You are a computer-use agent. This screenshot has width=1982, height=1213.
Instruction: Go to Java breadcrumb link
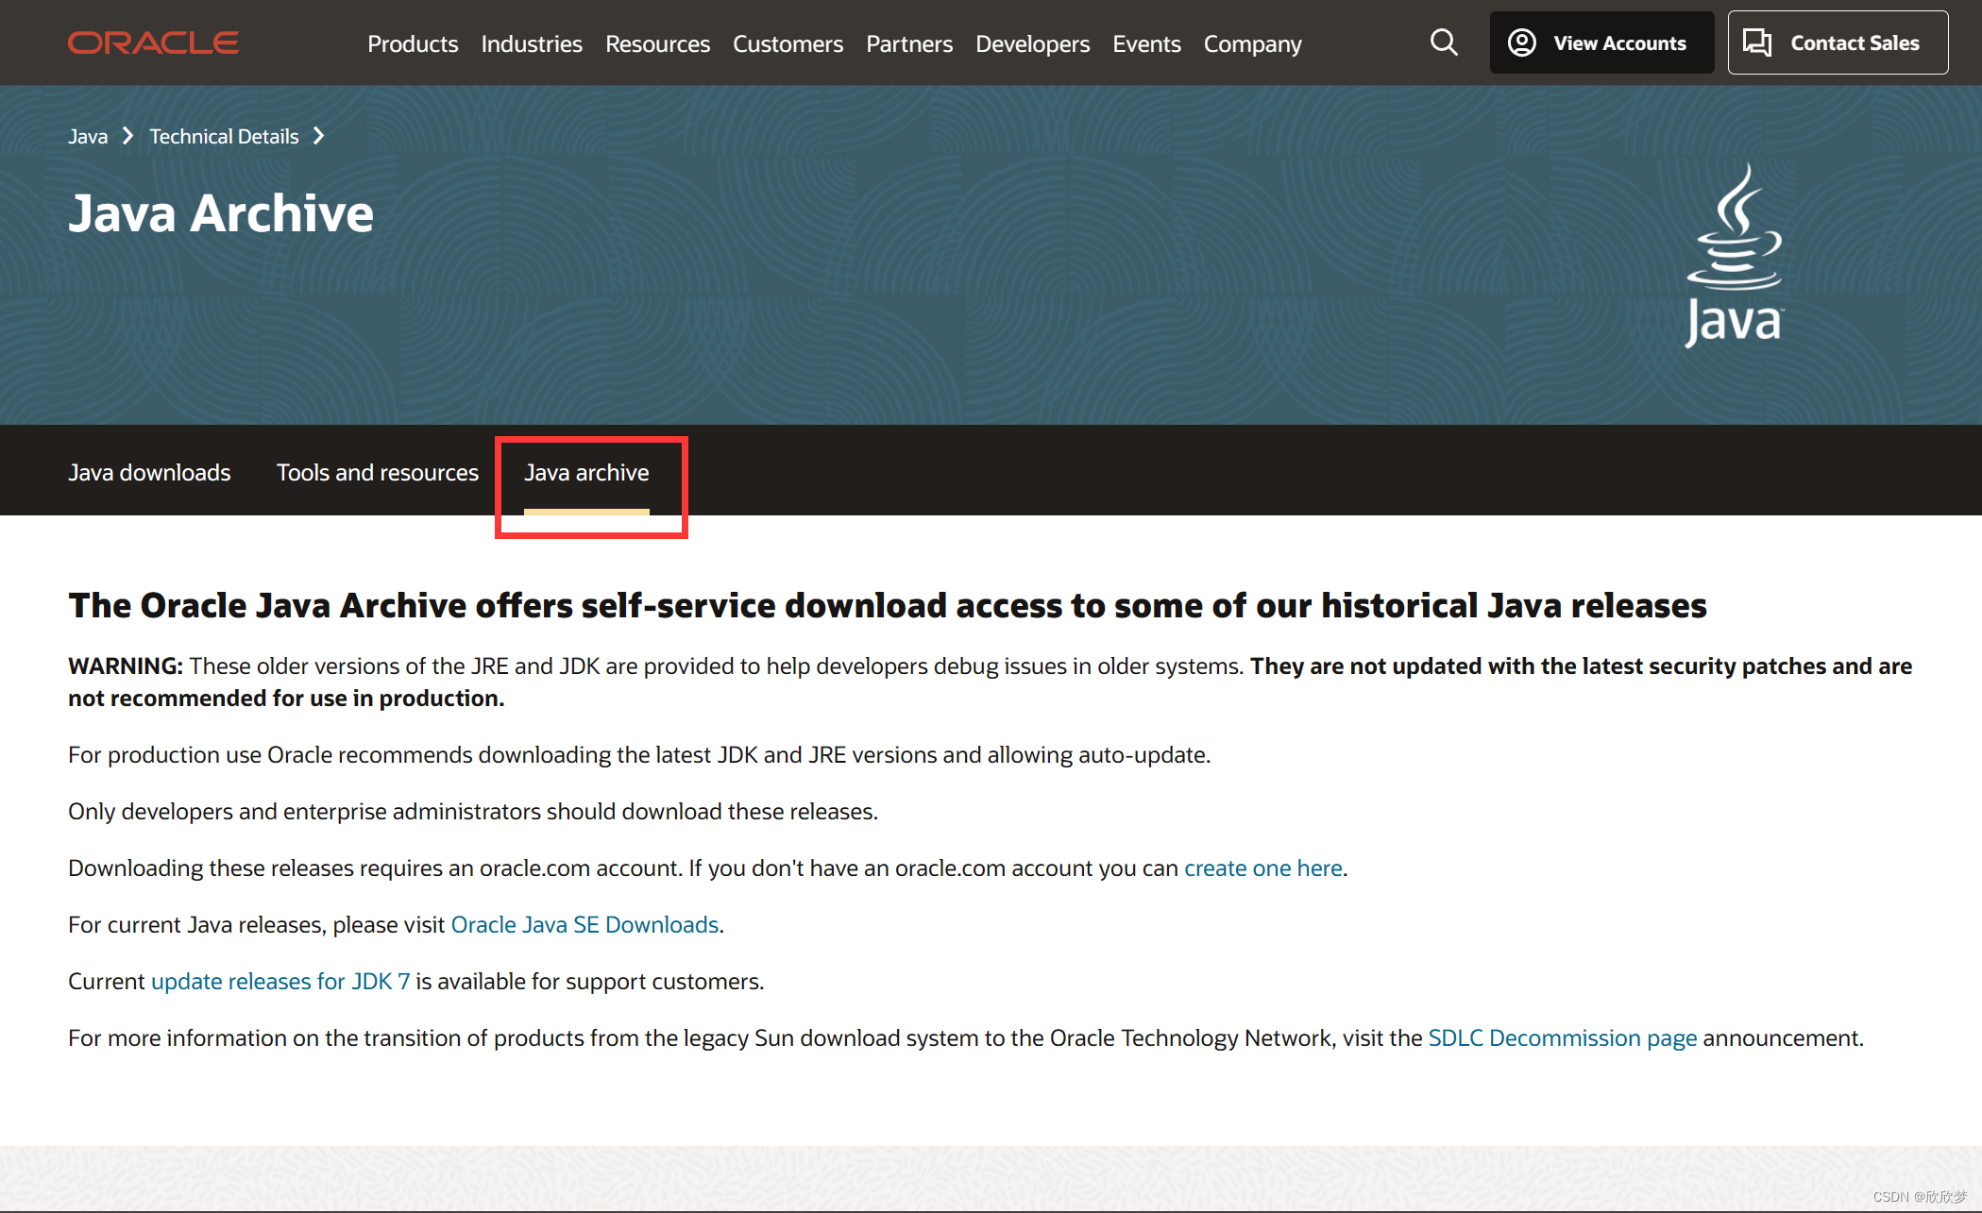(88, 136)
